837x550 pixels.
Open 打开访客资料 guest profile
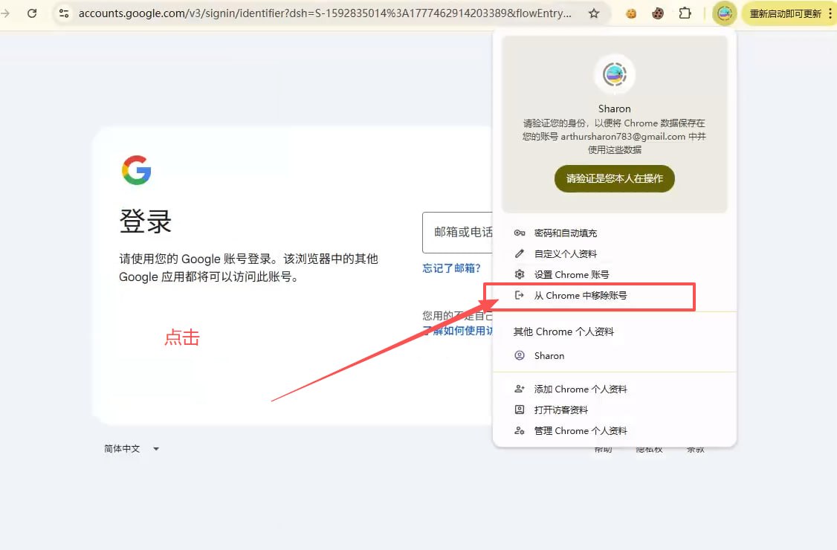click(560, 410)
